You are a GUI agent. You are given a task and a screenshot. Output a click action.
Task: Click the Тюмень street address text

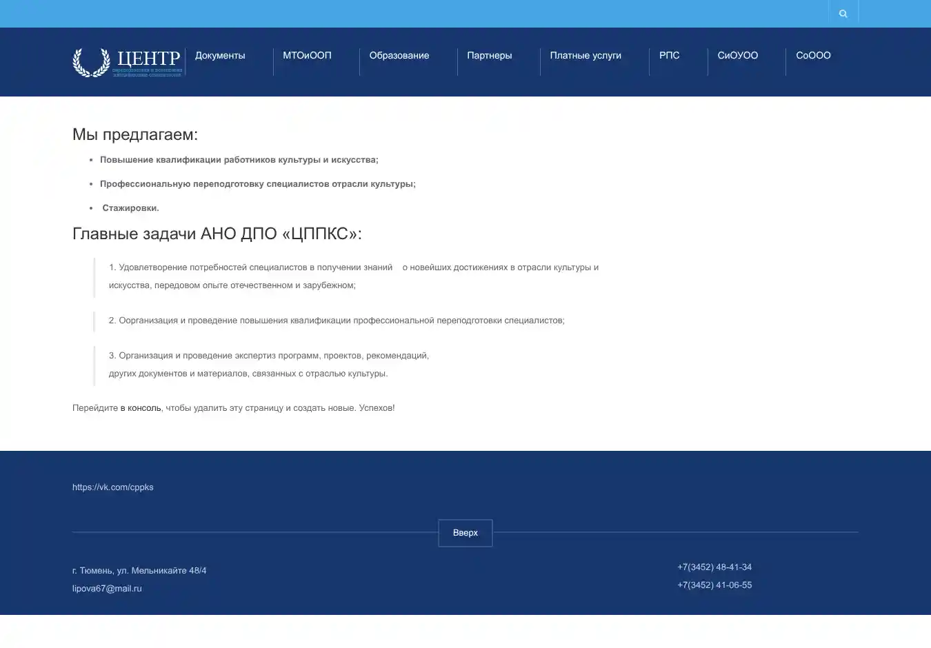point(139,571)
